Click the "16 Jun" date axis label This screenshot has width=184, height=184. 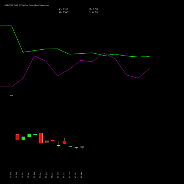[70, 175]
